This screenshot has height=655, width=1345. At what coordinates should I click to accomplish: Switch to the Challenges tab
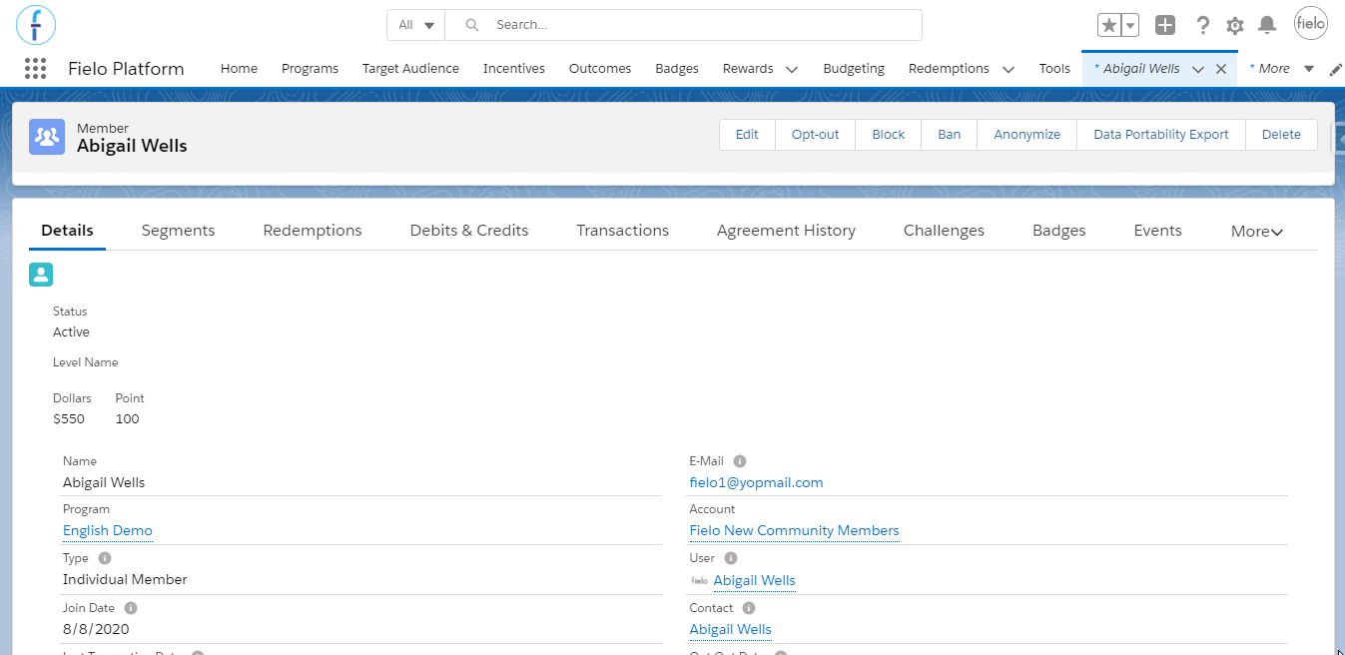coord(944,231)
